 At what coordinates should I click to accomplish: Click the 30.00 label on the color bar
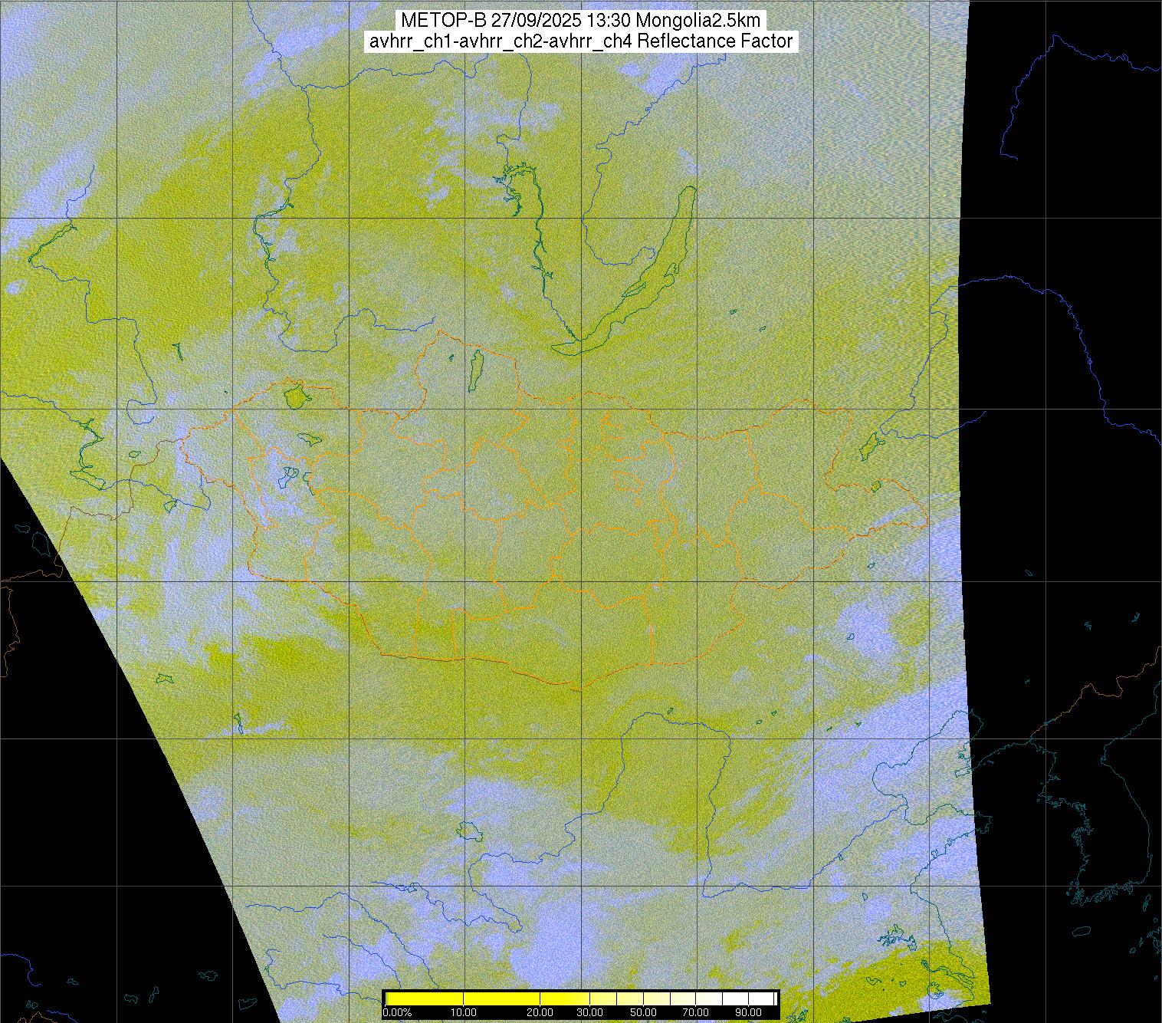tap(589, 1012)
